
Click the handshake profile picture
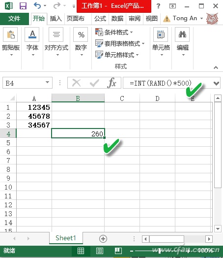(212, 19)
